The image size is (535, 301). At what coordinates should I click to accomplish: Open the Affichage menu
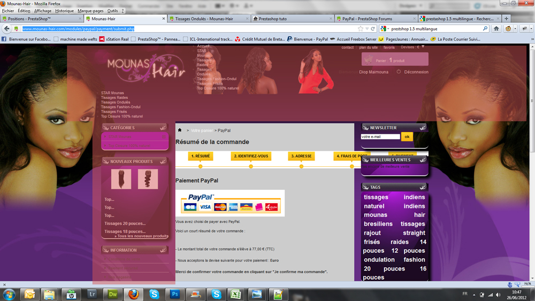43,11
